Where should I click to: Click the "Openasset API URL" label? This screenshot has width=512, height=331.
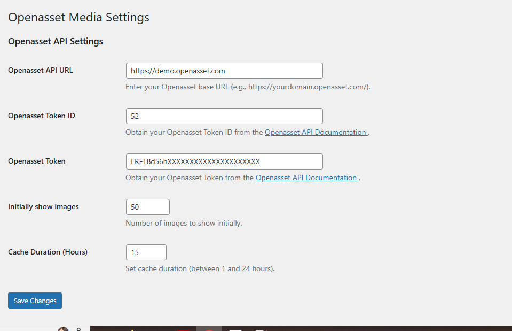coord(41,70)
